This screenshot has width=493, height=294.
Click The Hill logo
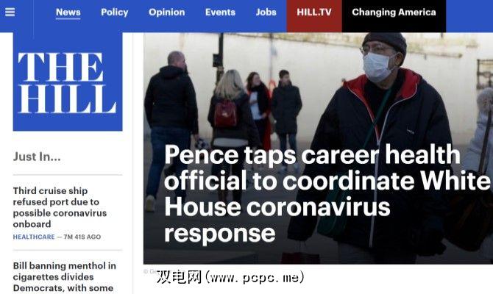pyautogui.click(x=68, y=82)
